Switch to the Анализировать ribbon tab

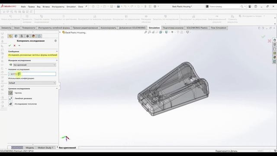(108, 28)
